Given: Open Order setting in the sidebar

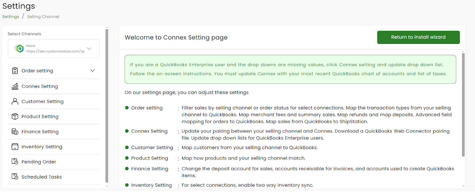Looking at the screenshot, I should tap(54, 71).
